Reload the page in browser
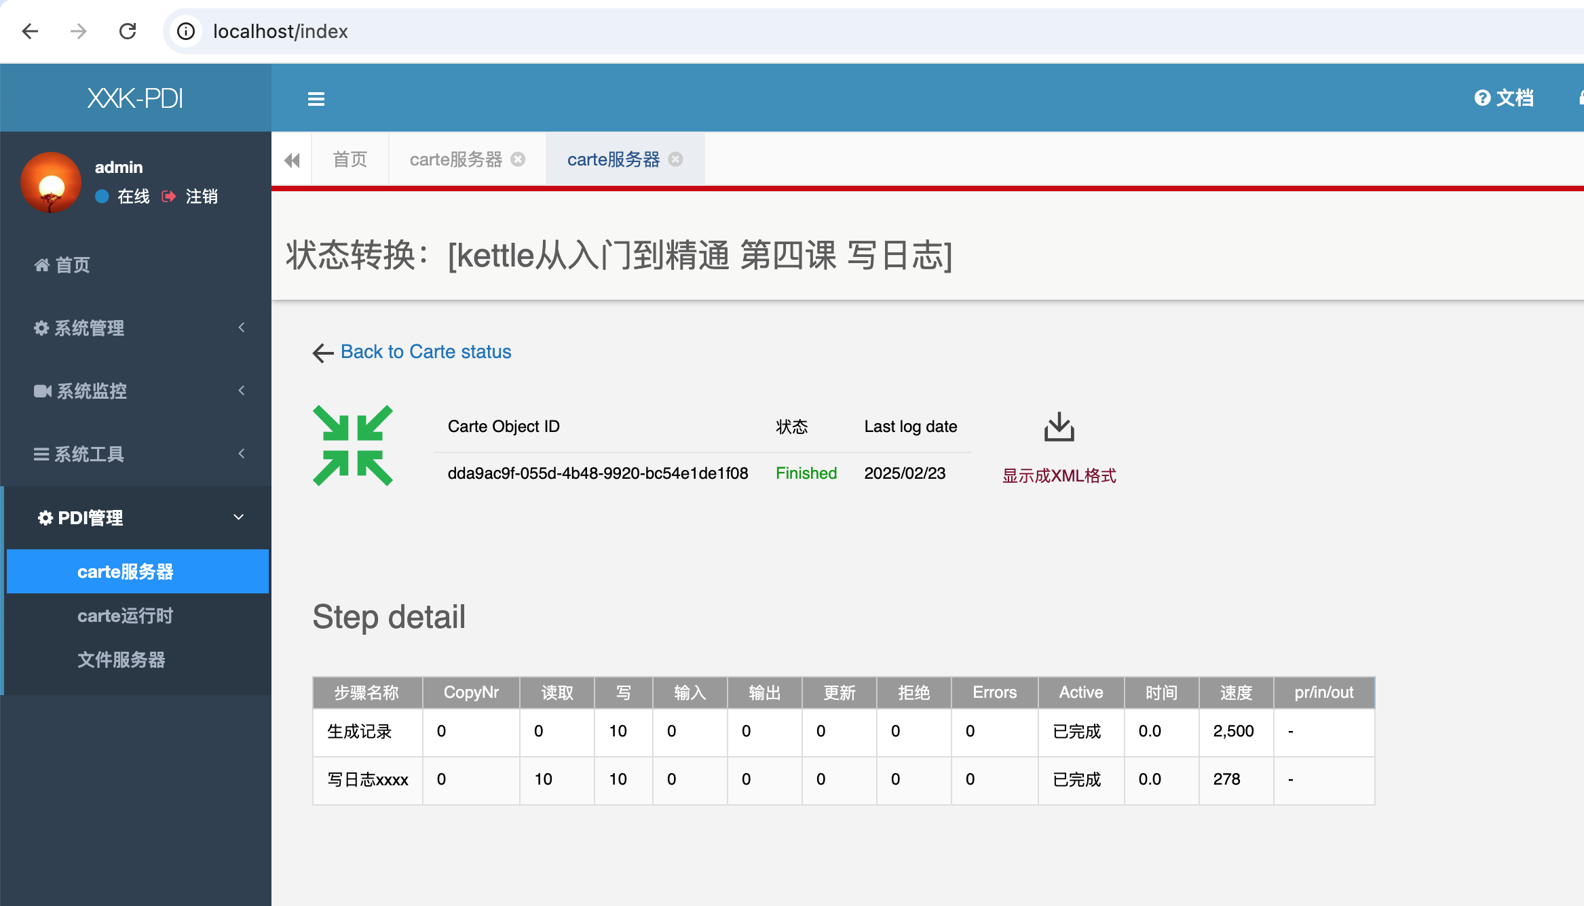 click(128, 31)
